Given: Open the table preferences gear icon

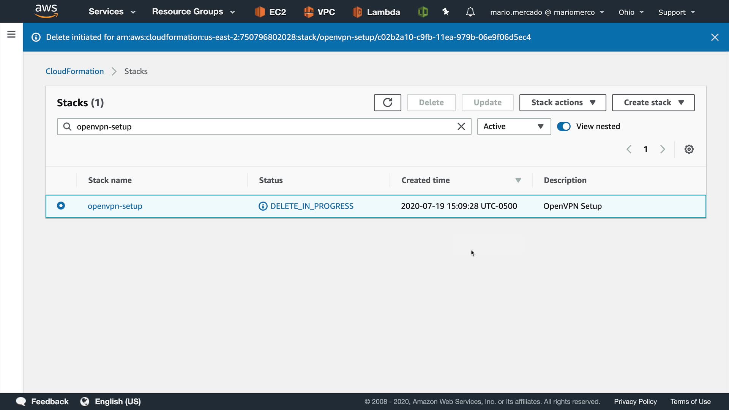Looking at the screenshot, I should pyautogui.click(x=689, y=149).
